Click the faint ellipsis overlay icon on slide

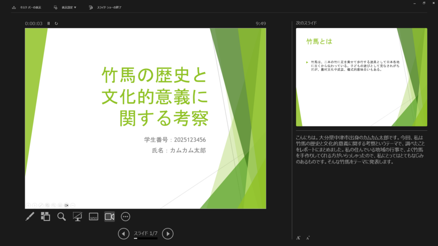point(73,205)
